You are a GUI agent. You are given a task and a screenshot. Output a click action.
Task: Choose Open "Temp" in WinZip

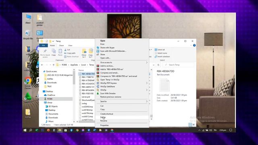point(110,80)
